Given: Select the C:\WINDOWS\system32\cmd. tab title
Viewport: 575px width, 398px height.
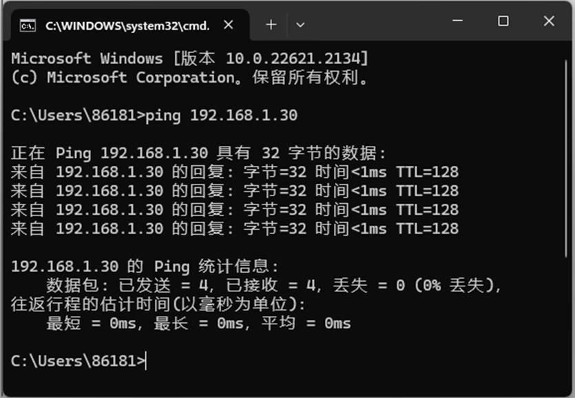Looking at the screenshot, I should 127,26.
